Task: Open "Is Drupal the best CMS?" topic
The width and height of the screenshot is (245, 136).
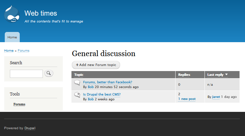Action: click(102, 94)
